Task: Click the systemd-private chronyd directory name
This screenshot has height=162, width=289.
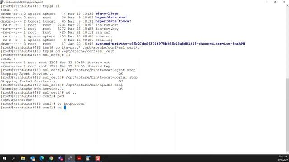Action: pyautogui.click(x=170, y=44)
